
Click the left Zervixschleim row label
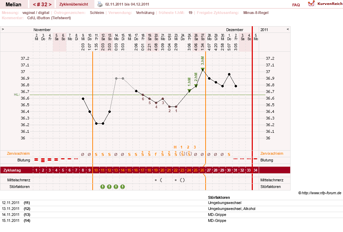click(18, 153)
